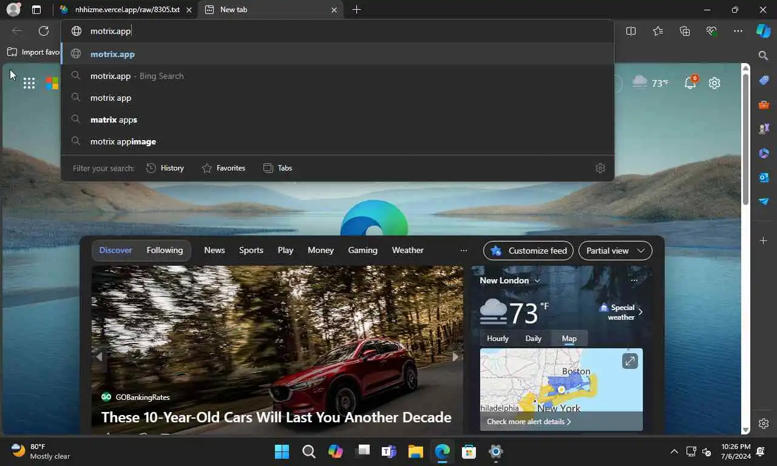Screen dimensions: 777x466
Task: Open new tab page settings gear
Action: [714, 83]
